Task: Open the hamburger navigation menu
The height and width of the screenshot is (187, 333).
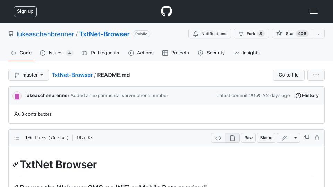Action: coord(314,11)
